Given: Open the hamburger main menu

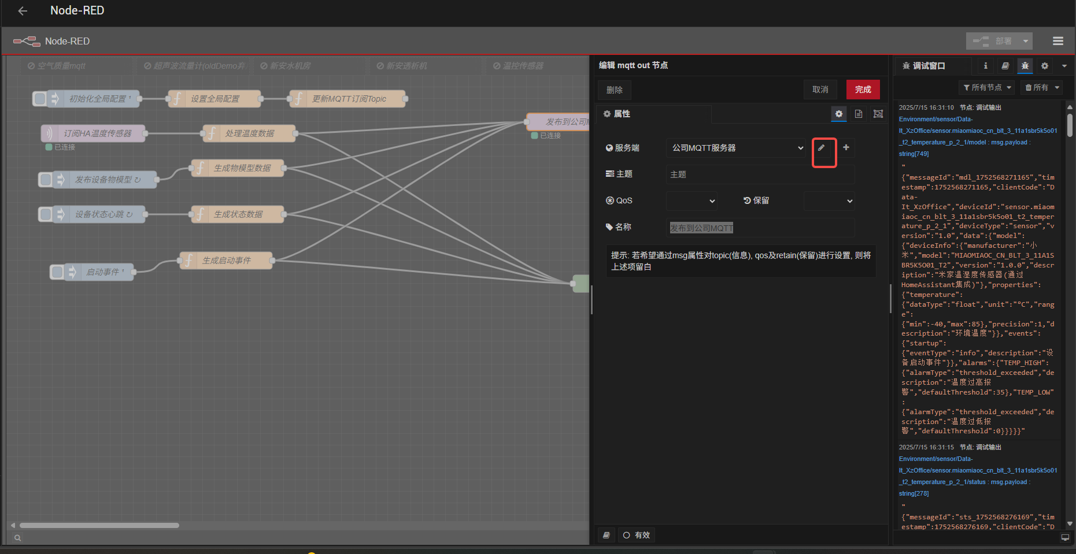Looking at the screenshot, I should pos(1058,41).
